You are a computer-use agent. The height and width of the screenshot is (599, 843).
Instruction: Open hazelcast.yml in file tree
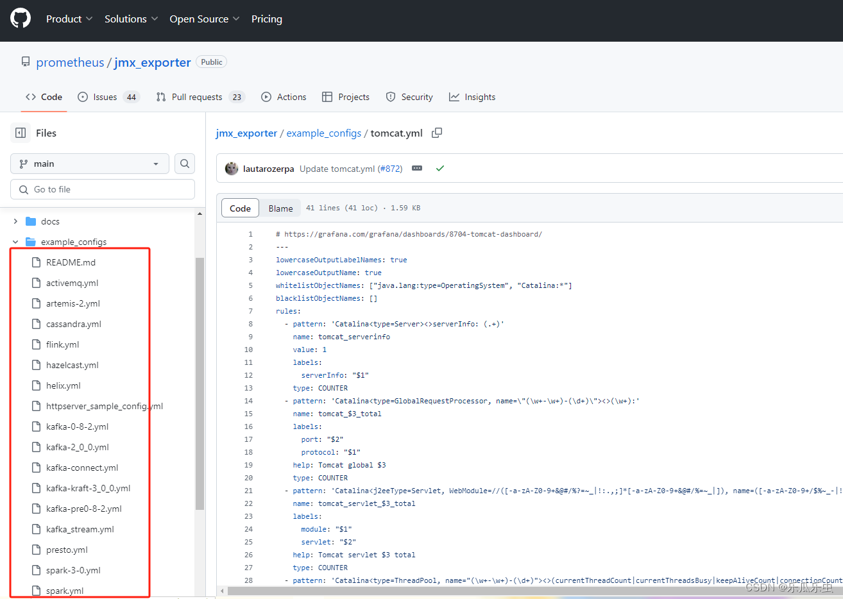pos(72,365)
